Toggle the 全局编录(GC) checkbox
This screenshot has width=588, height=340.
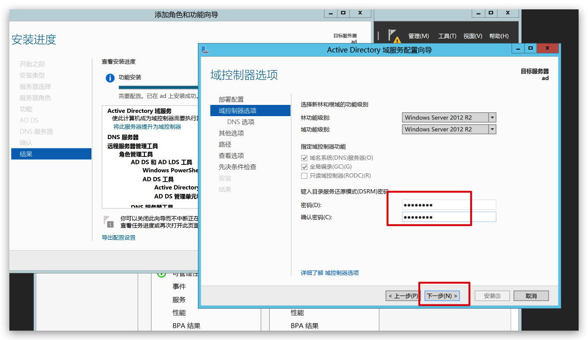tap(304, 167)
